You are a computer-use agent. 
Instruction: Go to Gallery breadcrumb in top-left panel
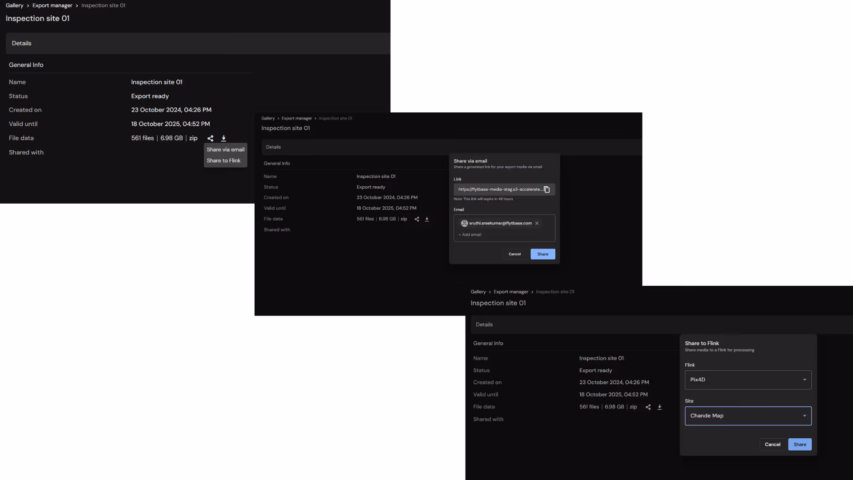click(14, 5)
